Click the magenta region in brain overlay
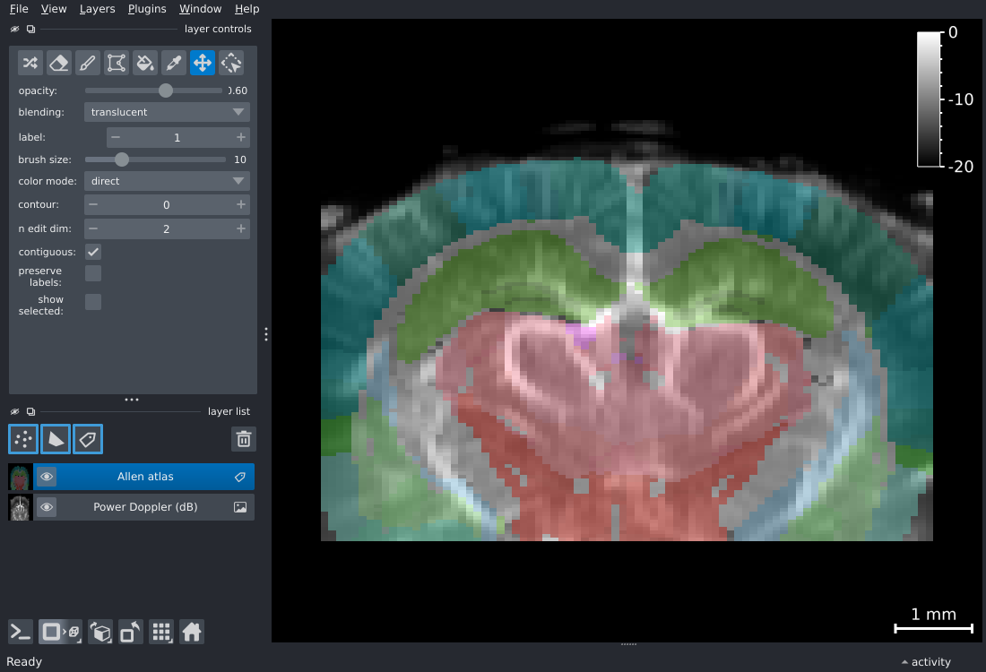The height and width of the screenshot is (672, 986). click(x=584, y=334)
